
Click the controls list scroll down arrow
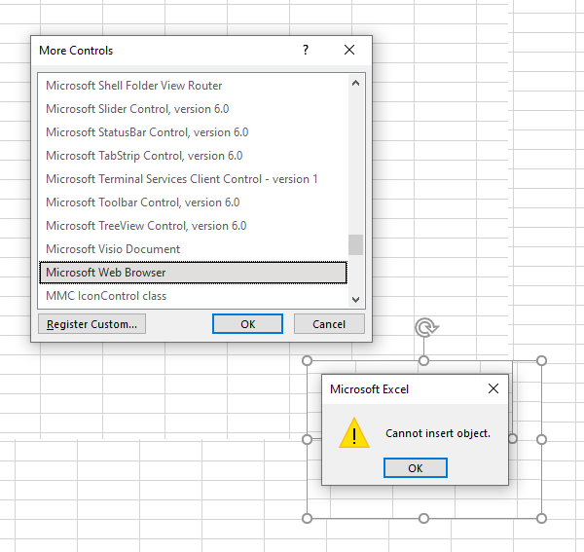pyautogui.click(x=355, y=299)
